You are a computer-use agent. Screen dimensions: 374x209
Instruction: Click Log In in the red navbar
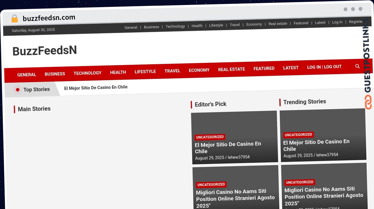(x=314, y=67)
